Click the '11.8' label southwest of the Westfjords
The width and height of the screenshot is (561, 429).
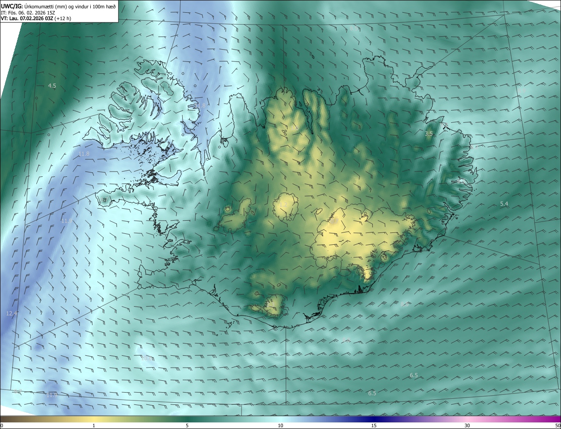coord(84,154)
